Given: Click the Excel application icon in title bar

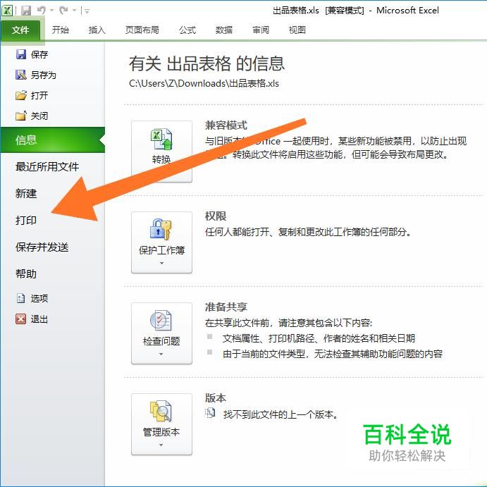Looking at the screenshot, I should click(x=7, y=11).
